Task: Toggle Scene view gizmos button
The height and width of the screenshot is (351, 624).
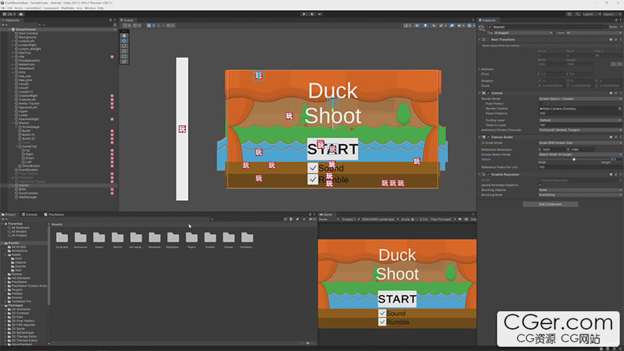Action: pyautogui.click(x=469, y=26)
